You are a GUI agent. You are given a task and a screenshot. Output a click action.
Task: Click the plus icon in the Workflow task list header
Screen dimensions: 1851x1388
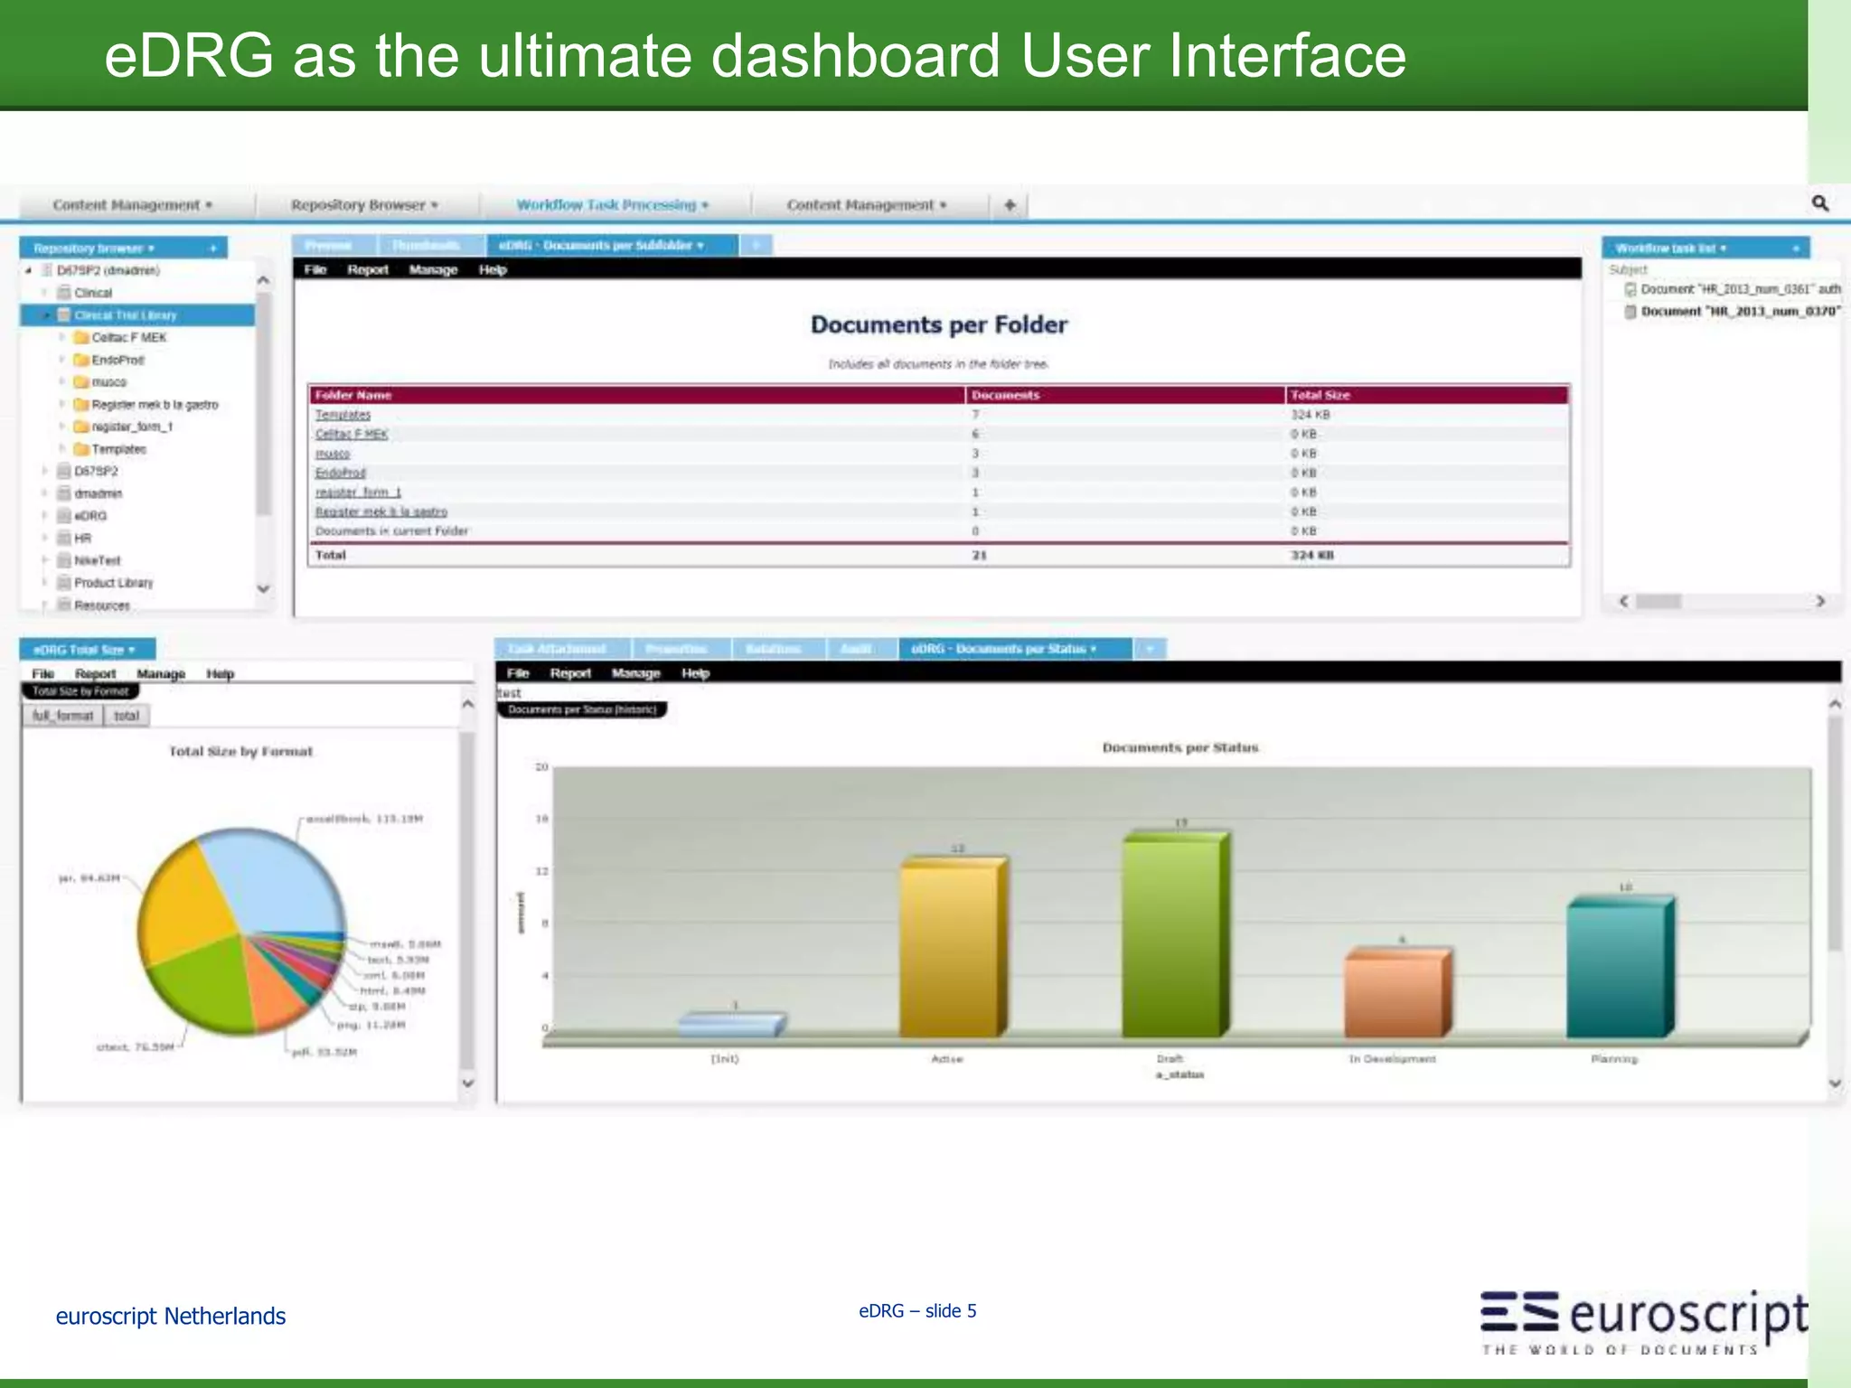click(1796, 248)
